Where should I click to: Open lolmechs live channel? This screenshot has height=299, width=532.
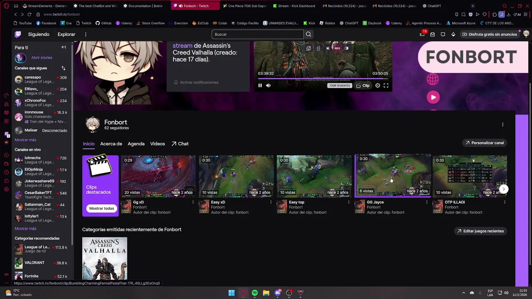tap(41, 160)
